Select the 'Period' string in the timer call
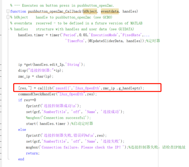Viewport: 189px width, 167px height. click(x=69, y=35)
